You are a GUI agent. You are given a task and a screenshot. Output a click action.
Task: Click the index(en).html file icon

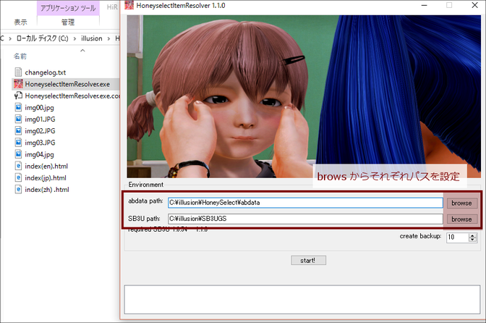pos(18,166)
